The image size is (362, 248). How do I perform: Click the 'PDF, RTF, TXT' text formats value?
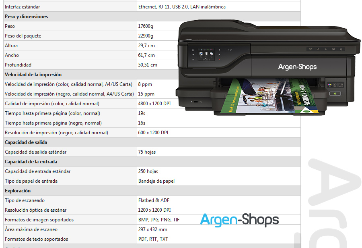153,239
